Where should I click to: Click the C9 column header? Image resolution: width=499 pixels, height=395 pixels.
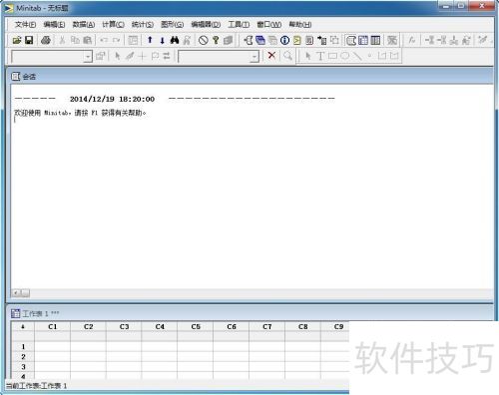(x=335, y=326)
